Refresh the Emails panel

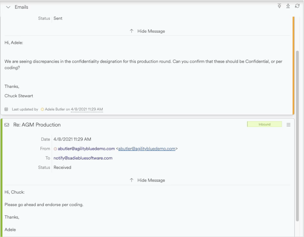tap(297, 6)
